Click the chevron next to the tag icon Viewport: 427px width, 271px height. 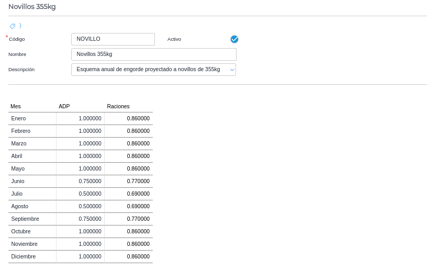click(20, 26)
